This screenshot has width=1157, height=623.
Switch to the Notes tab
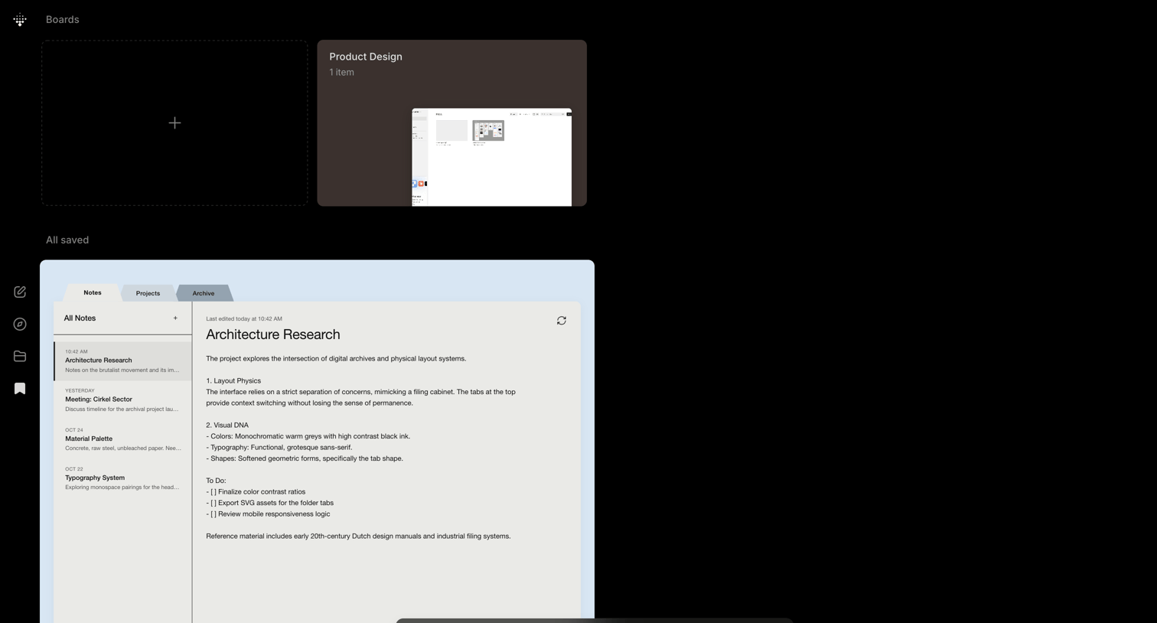92,292
